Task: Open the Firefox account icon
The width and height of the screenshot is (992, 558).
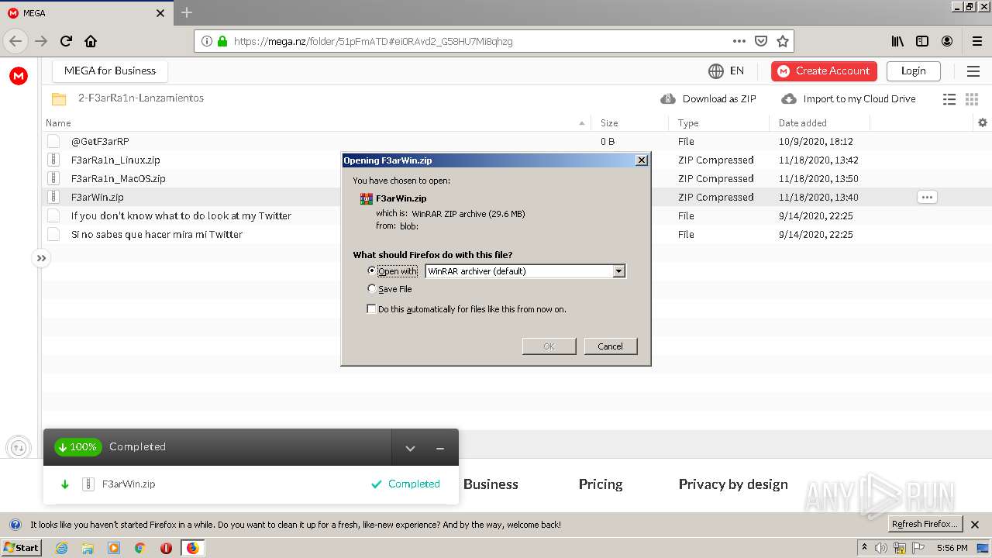Action: tap(947, 41)
